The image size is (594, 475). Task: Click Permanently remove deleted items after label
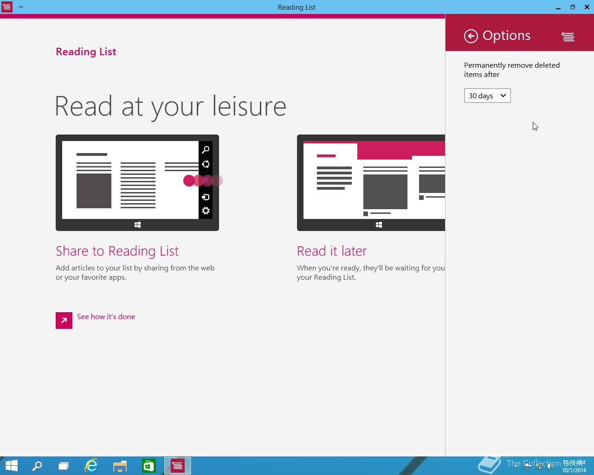coord(512,70)
